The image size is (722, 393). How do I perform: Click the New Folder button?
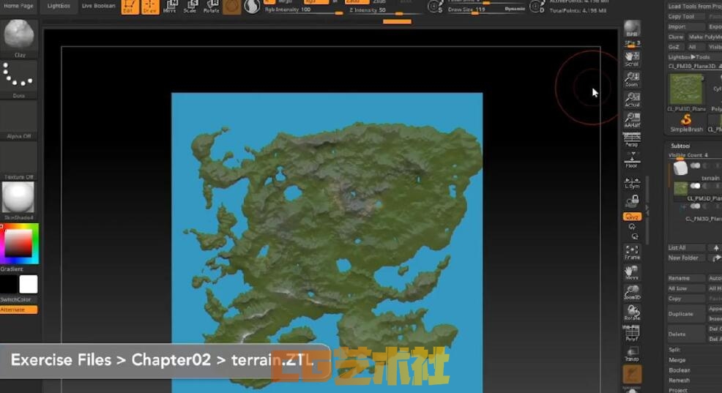click(x=686, y=258)
